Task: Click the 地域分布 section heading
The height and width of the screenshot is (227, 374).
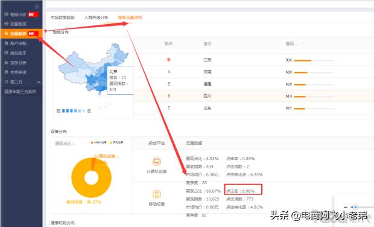Action: [x=61, y=32]
